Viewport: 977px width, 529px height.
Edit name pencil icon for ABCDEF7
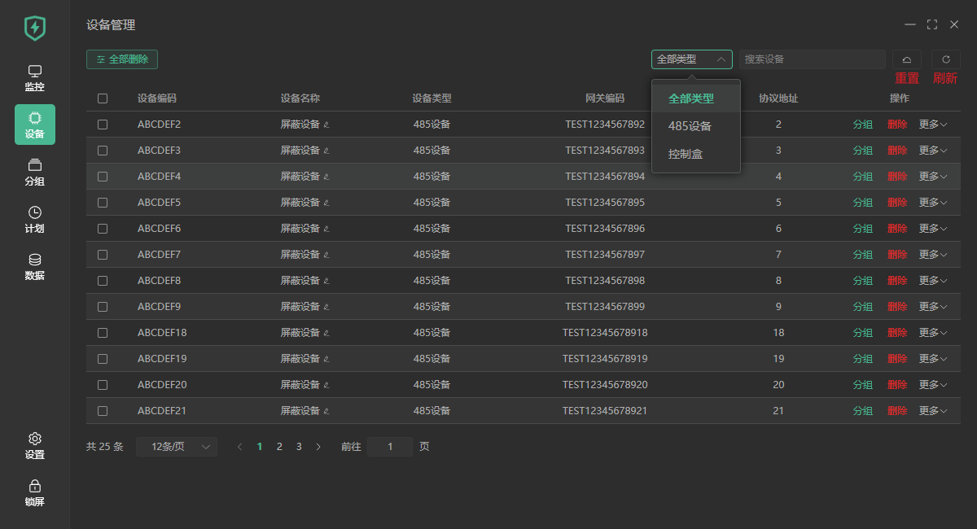click(326, 255)
